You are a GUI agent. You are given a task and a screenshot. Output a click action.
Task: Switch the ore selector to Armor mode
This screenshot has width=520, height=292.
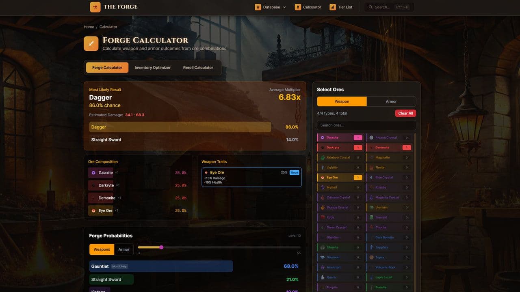[391, 101]
